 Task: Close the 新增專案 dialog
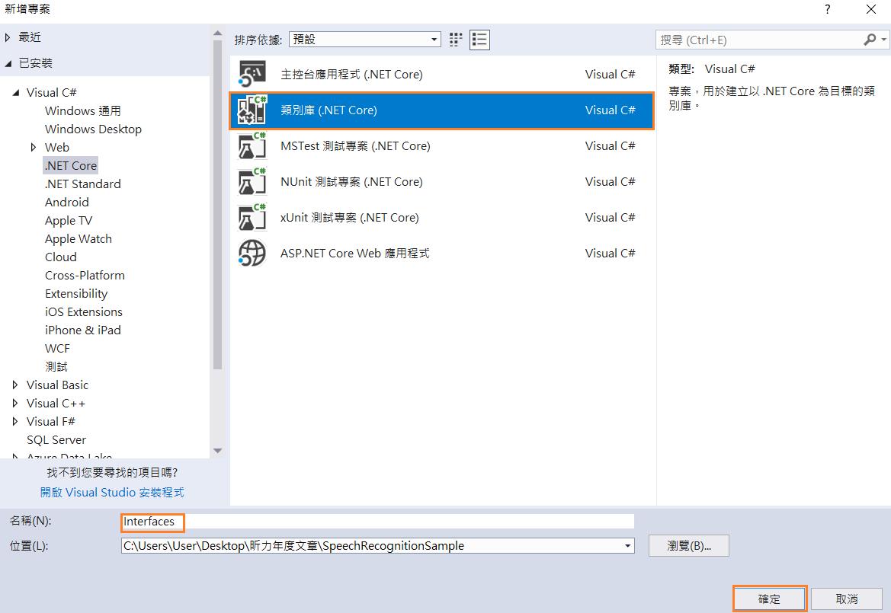pos(870,9)
